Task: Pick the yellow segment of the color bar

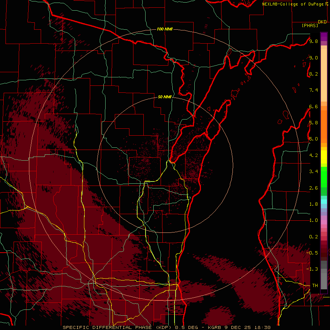Action: pos(324,157)
